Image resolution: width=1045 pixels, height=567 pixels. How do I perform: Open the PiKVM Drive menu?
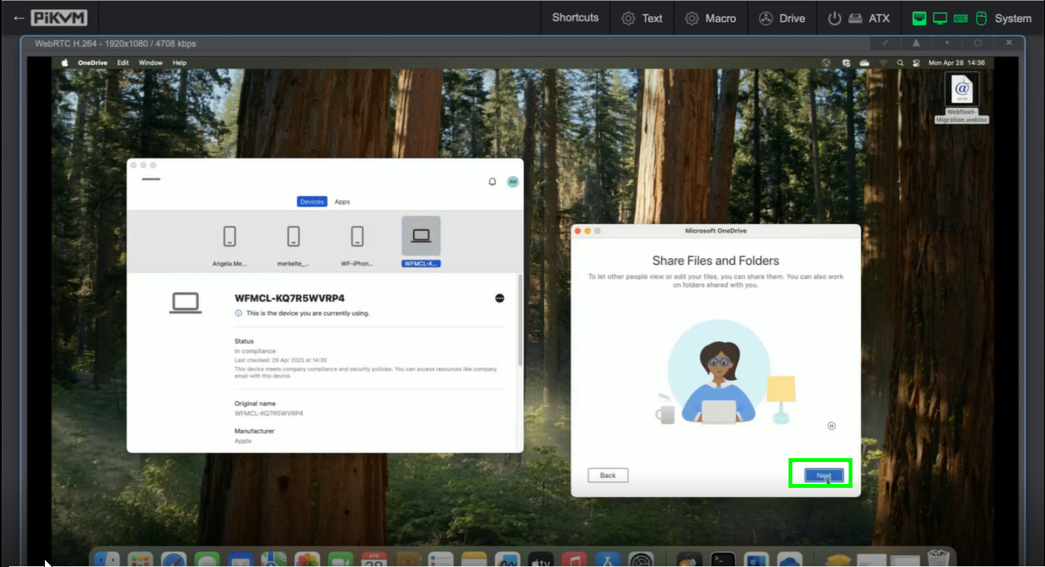[782, 18]
